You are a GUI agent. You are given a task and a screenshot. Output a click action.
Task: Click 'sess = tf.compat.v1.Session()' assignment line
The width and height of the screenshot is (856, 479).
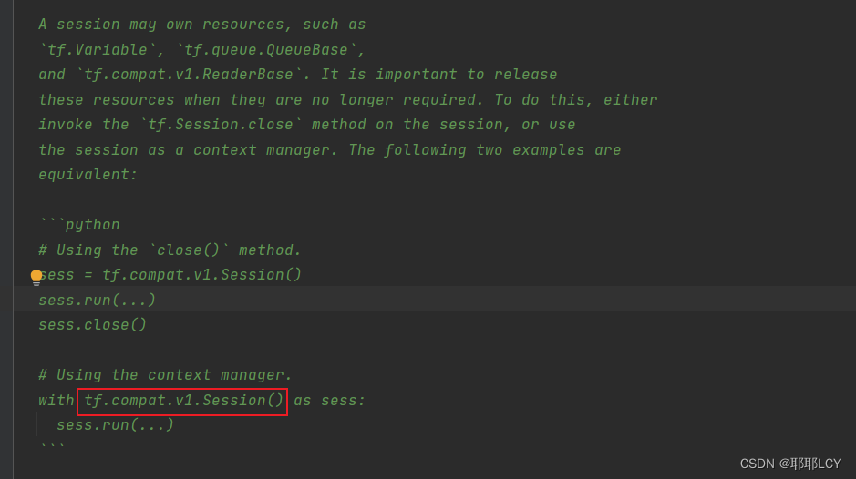170,274
